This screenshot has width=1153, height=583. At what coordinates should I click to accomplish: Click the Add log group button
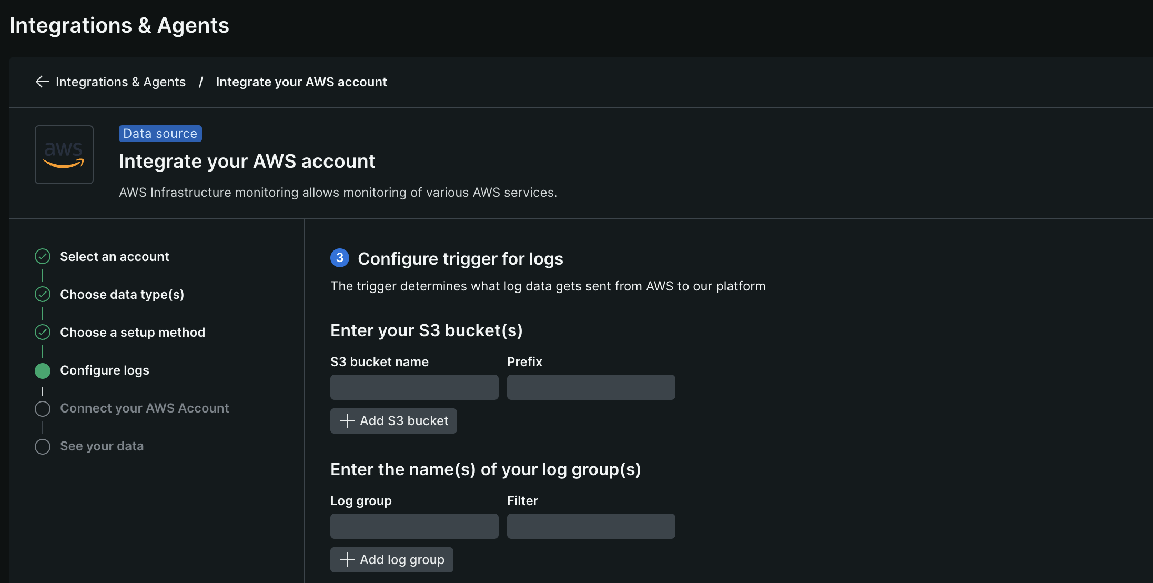click(x=392, y=560)
